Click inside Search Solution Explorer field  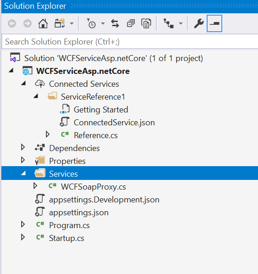(x=130, y=42)
